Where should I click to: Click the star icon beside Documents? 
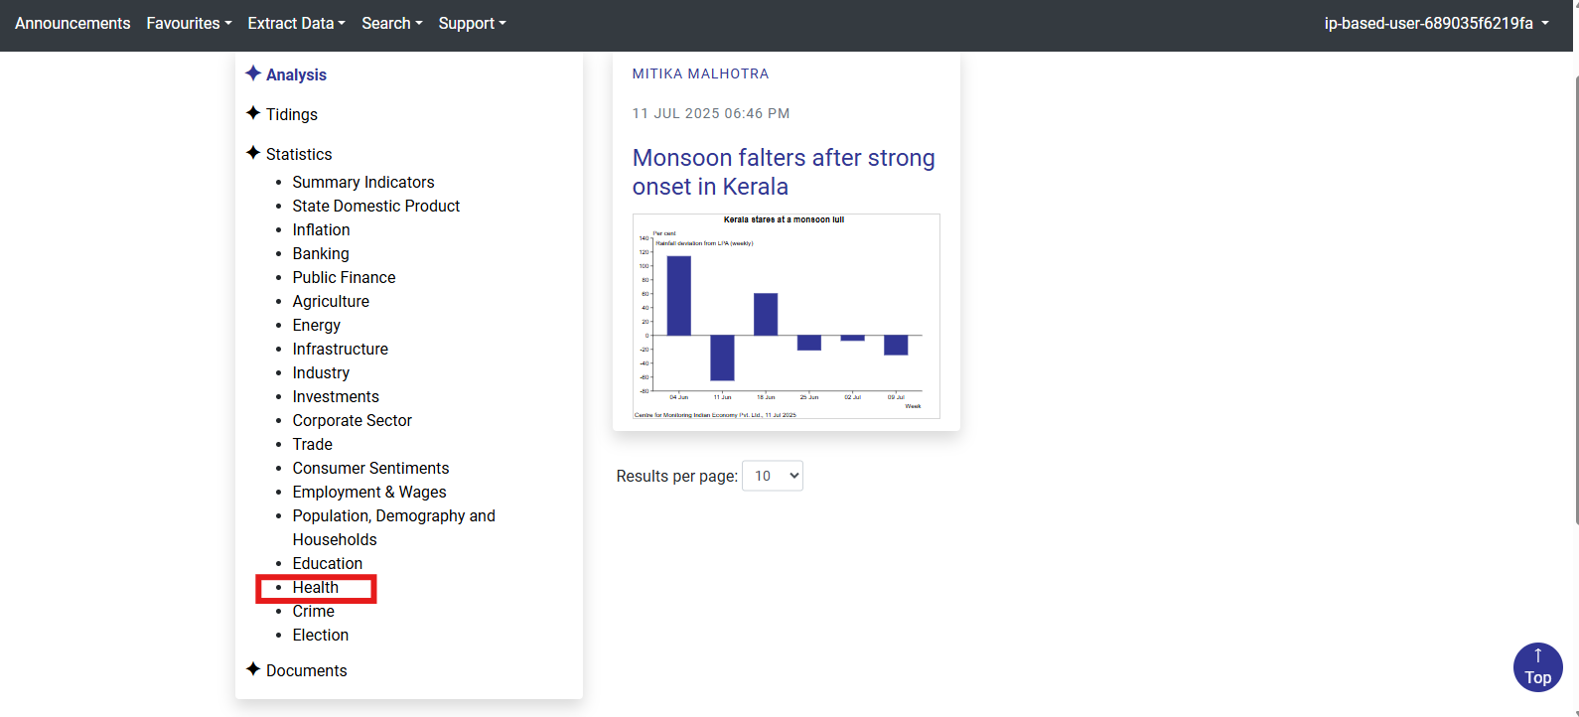[x=253, y=669]
